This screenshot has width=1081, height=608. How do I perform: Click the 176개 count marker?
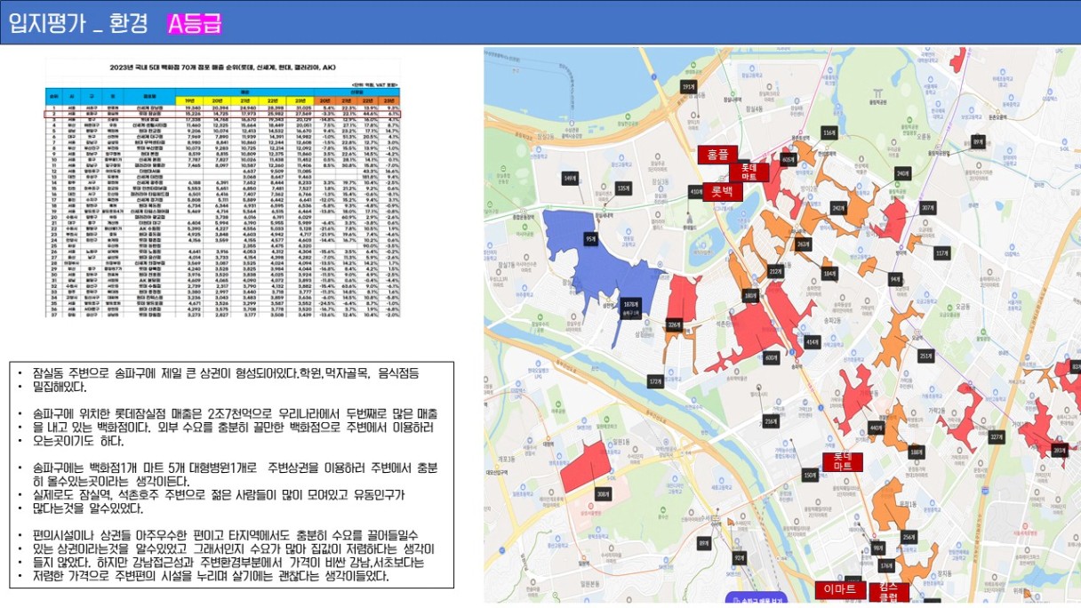885,565
